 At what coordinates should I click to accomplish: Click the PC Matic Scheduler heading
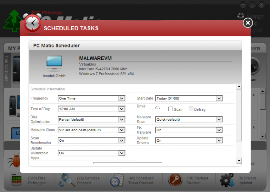coord(57,45)
